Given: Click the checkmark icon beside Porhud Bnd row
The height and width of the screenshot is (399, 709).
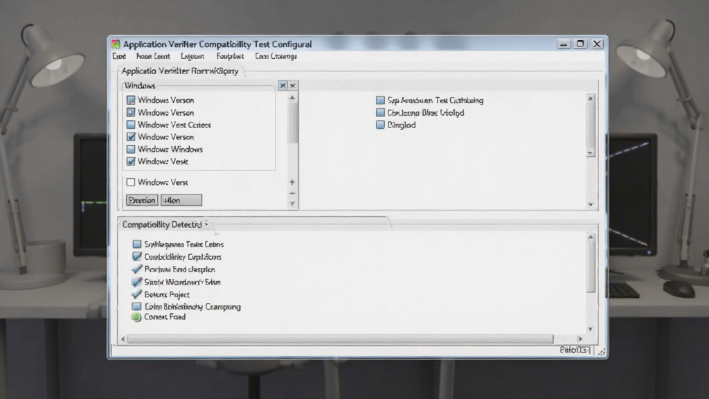Looking at the screenshot, I should [136, 269].
